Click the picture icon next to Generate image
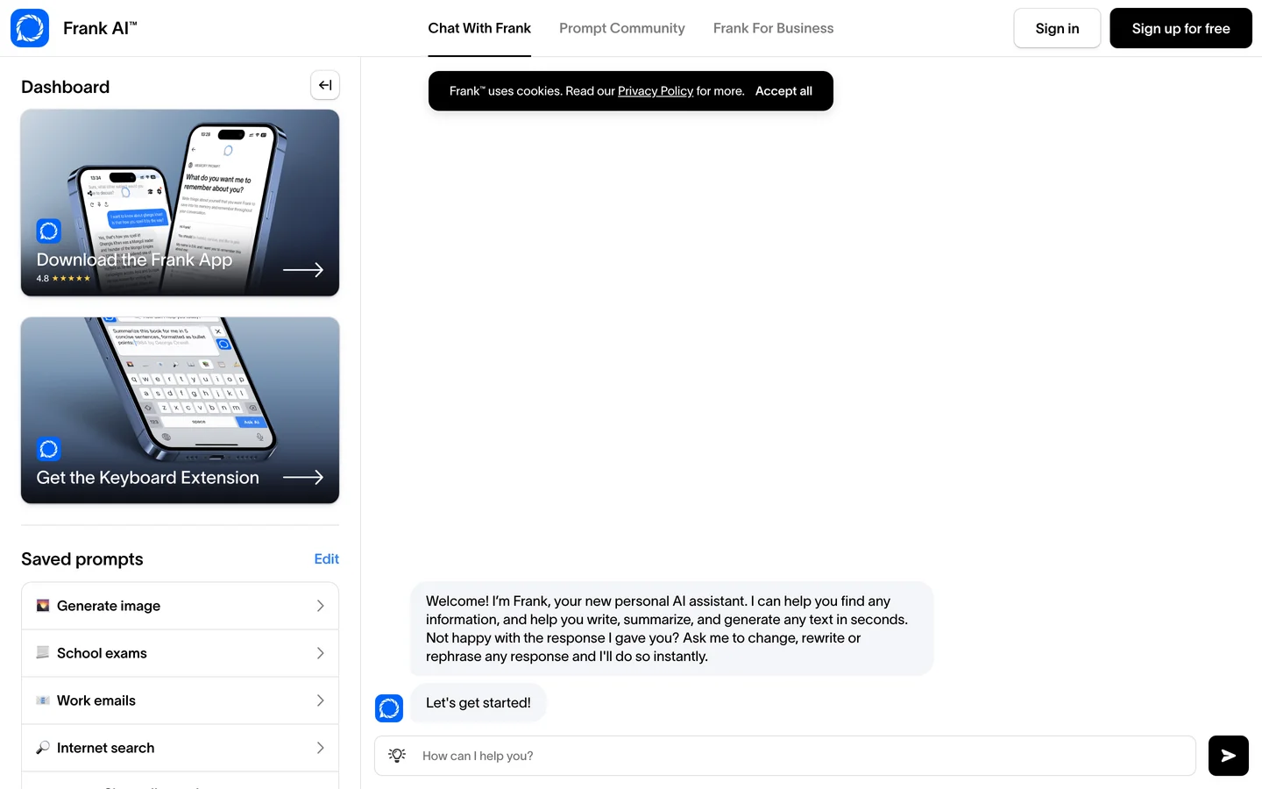 [43, 606]
